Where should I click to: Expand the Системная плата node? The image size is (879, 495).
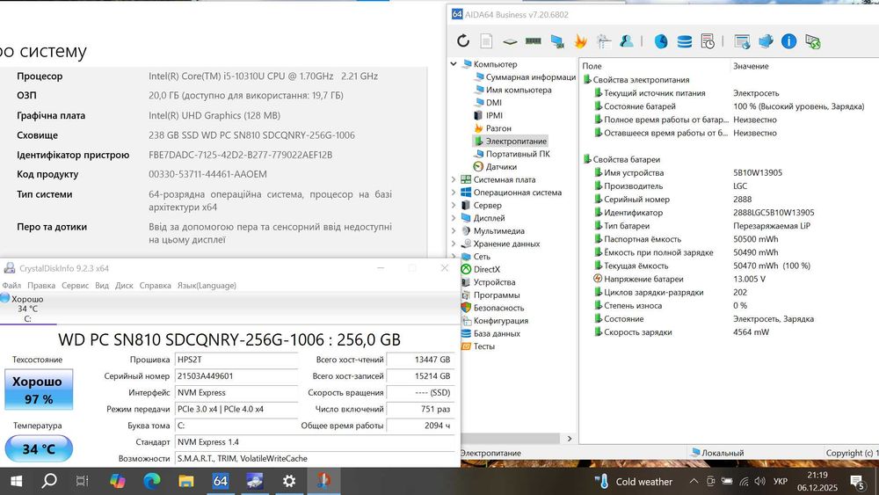(x=454, y=179)
